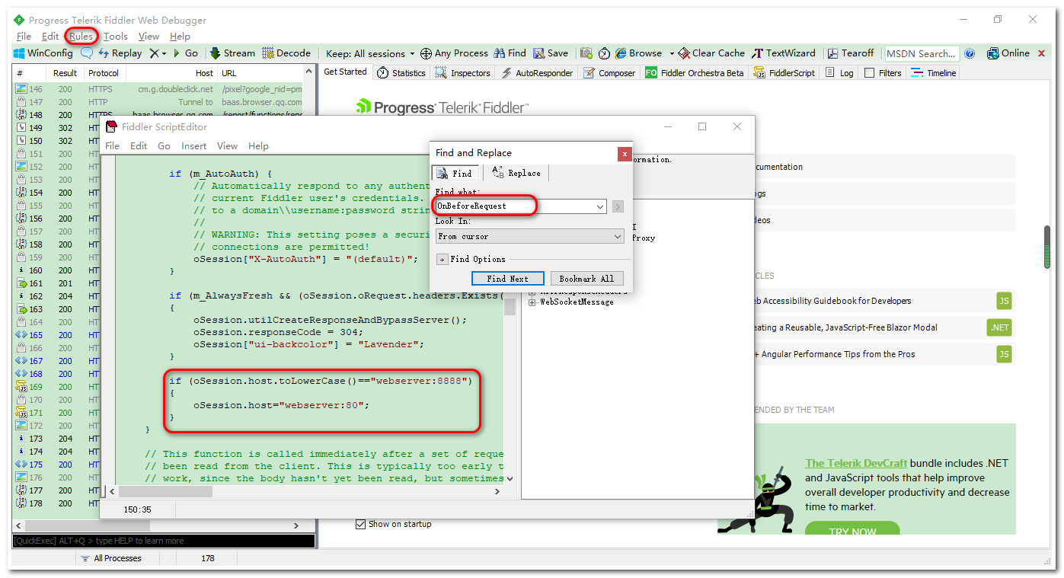
Task: Switch to the AutoResponder tab
Action: coord(536,73)
